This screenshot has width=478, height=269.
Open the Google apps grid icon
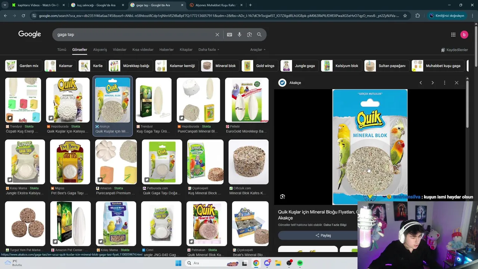coord(453,34)
